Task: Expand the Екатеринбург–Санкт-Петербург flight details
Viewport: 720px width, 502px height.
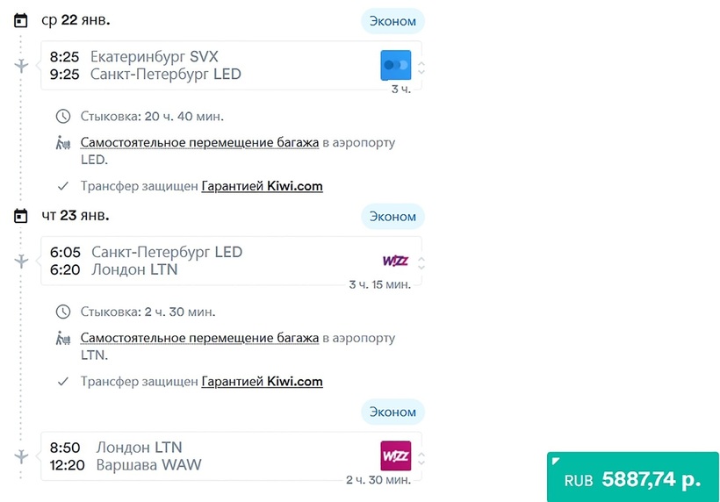Action: pyautogui.click(x=421, y=67)
